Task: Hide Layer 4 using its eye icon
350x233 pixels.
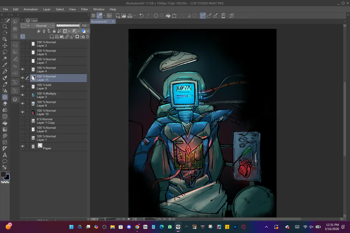Action: (22, 70)
